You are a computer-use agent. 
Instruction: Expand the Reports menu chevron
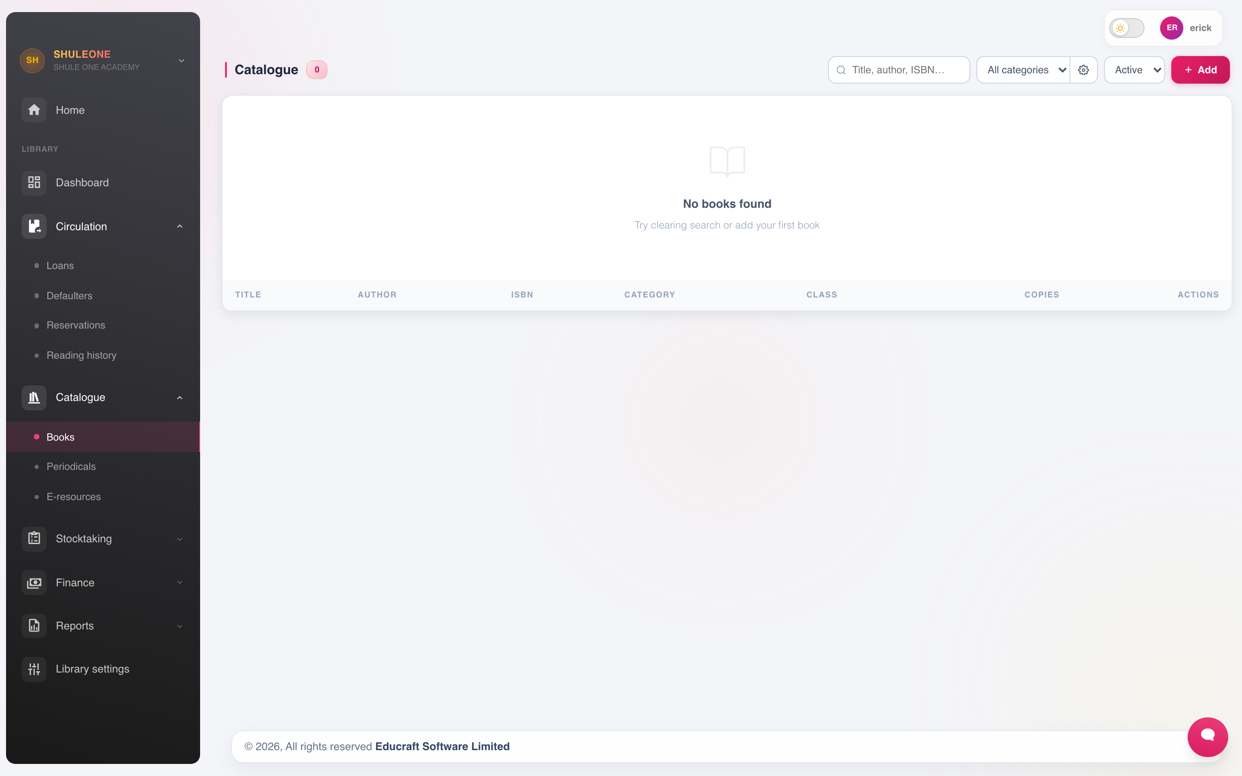coord(180,626)
